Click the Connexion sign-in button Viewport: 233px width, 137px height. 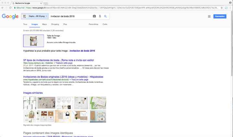click(220, 16)
